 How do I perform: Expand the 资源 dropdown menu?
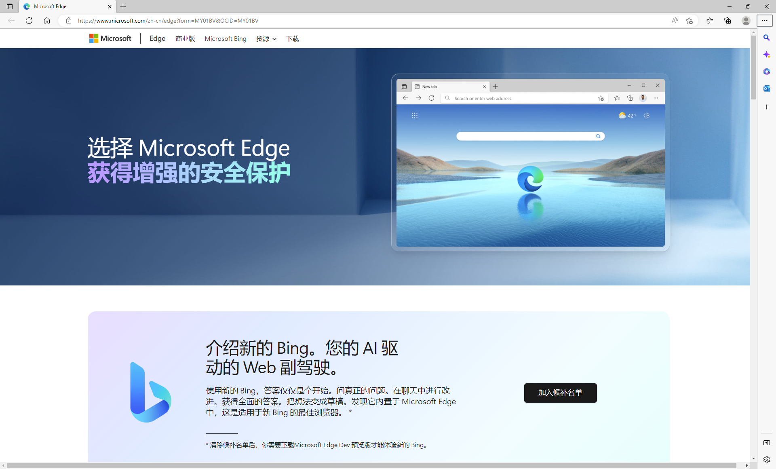point(266,39)
